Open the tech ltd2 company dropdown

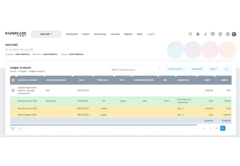click(46, 34)
